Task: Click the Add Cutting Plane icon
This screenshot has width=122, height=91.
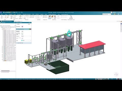Action: pyautogui.click(x=22, y=34)
